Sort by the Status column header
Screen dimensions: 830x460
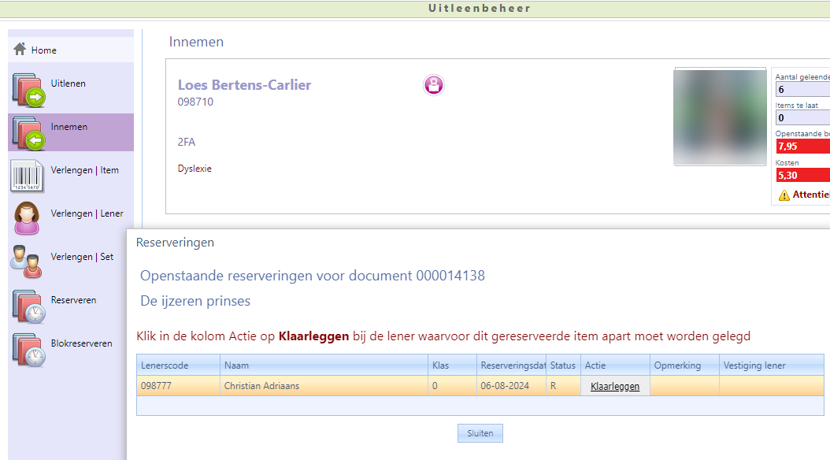click(x=562, y=365)
